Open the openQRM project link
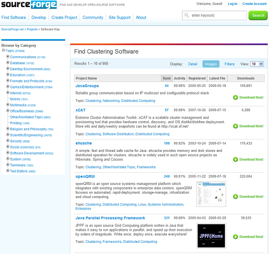Image resolution: width=269 pixels, height=254 pixels. [x=85, y=176]
